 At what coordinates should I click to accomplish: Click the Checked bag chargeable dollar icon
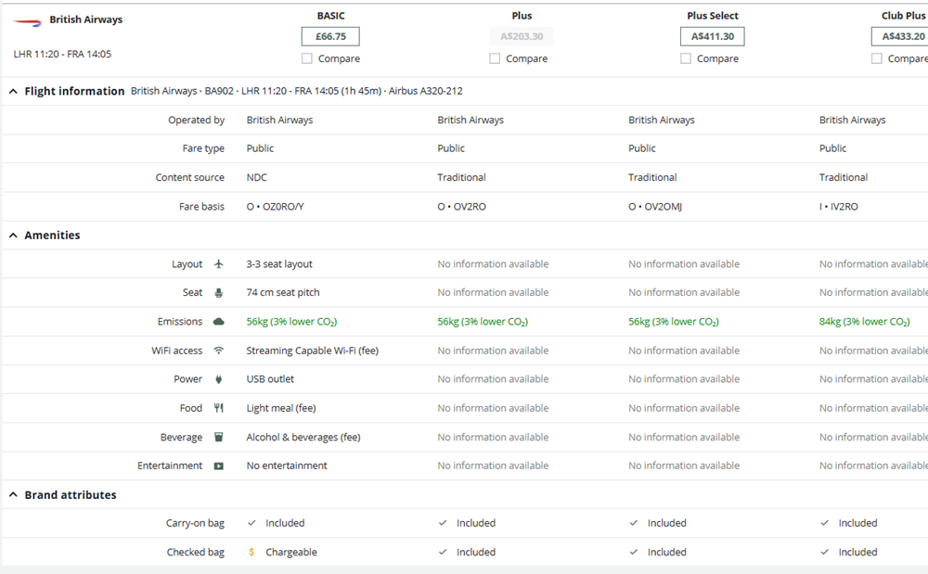click(x=251, y=553)
